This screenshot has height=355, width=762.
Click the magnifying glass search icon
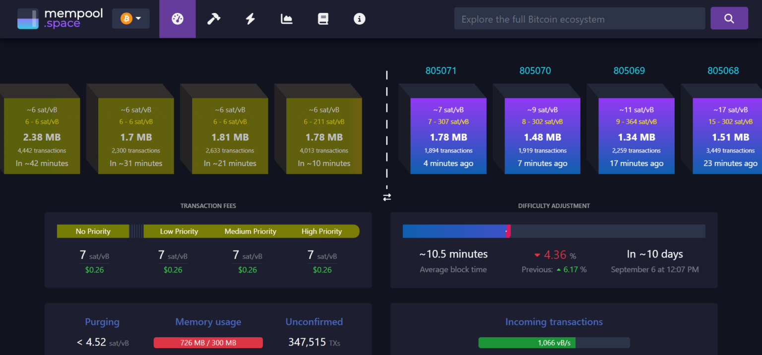point(729,18)
